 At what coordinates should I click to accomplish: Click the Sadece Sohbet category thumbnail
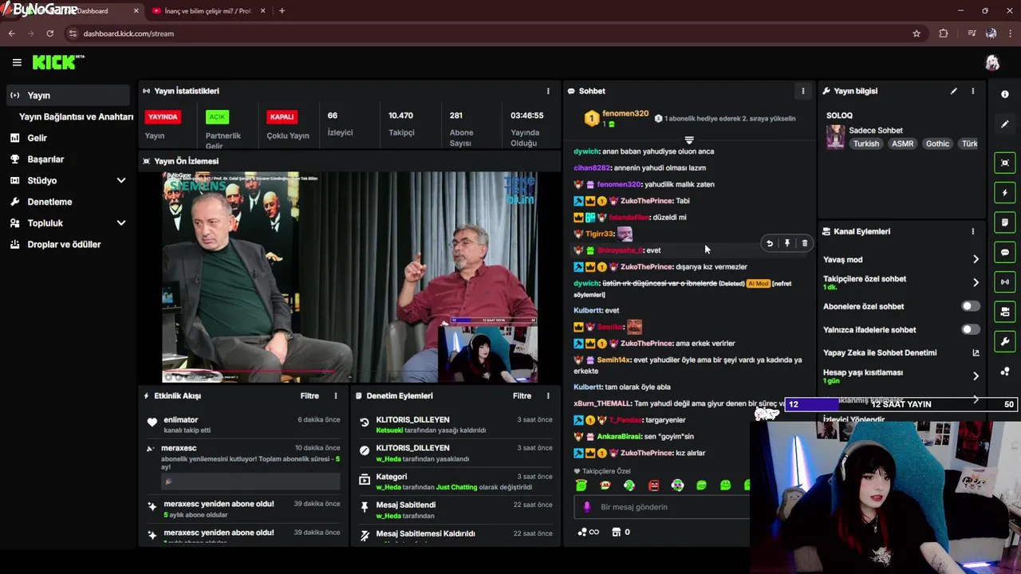835,136
